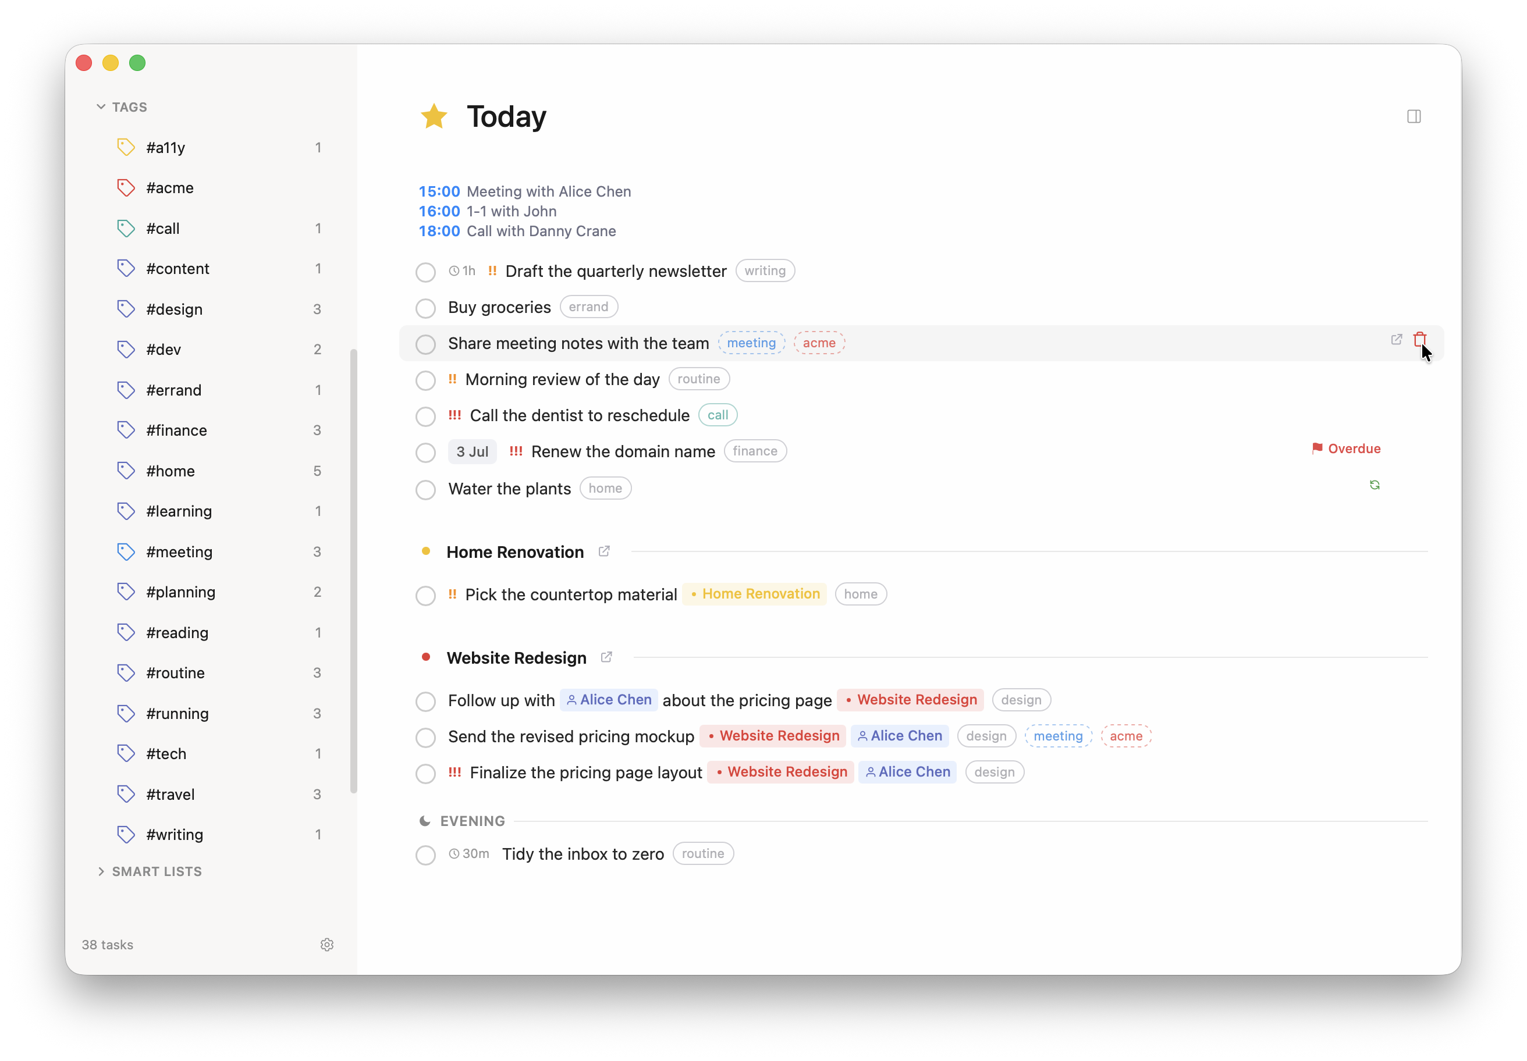Screen dimensions: 1527x1061
Task: Click the yellow Today star icon
Action: [434, 116]
